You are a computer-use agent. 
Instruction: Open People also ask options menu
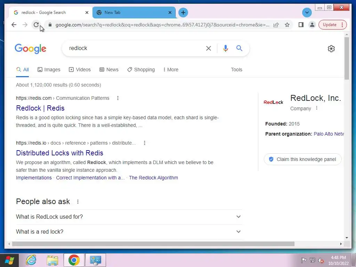tap(78, 202)
